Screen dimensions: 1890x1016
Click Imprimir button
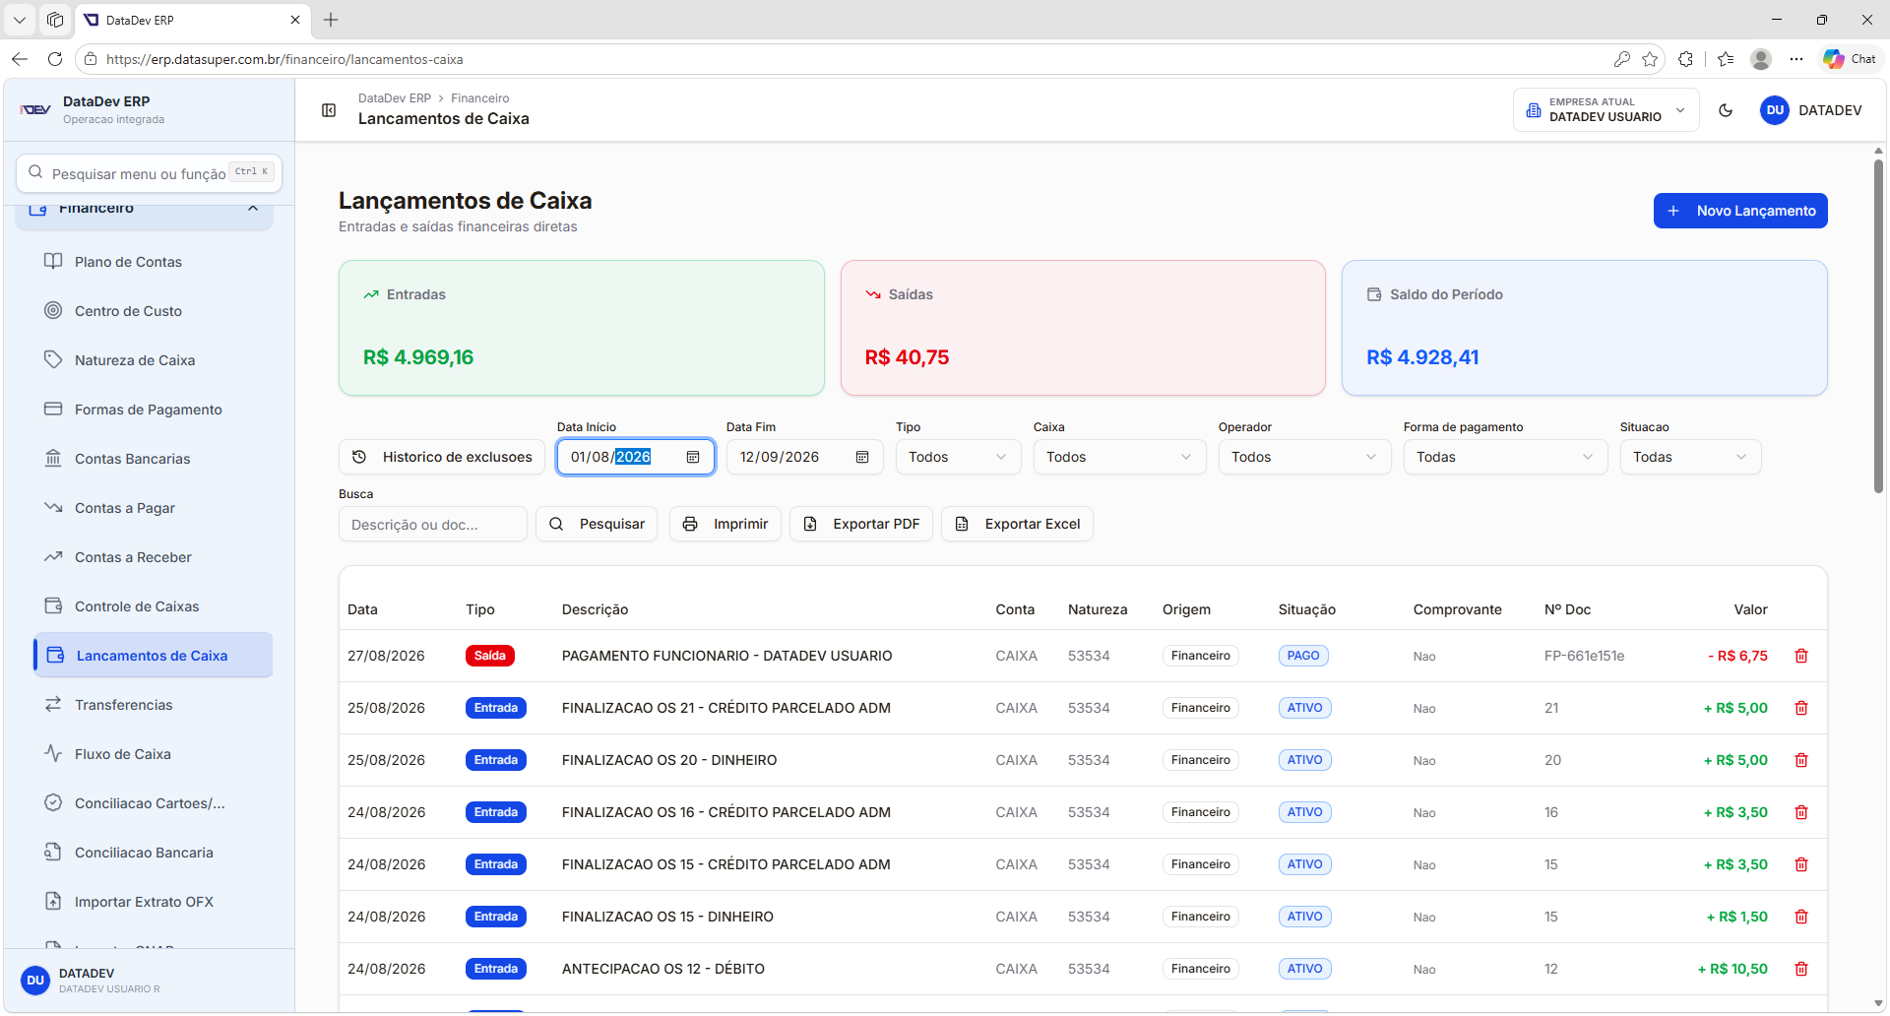click(x=725, y=524)
